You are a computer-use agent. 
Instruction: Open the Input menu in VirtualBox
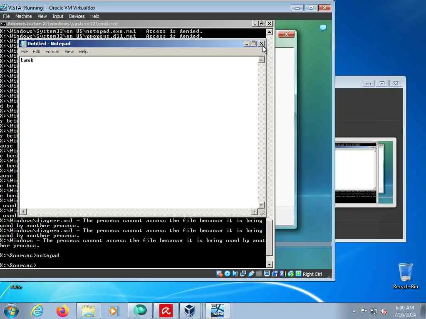58,16
